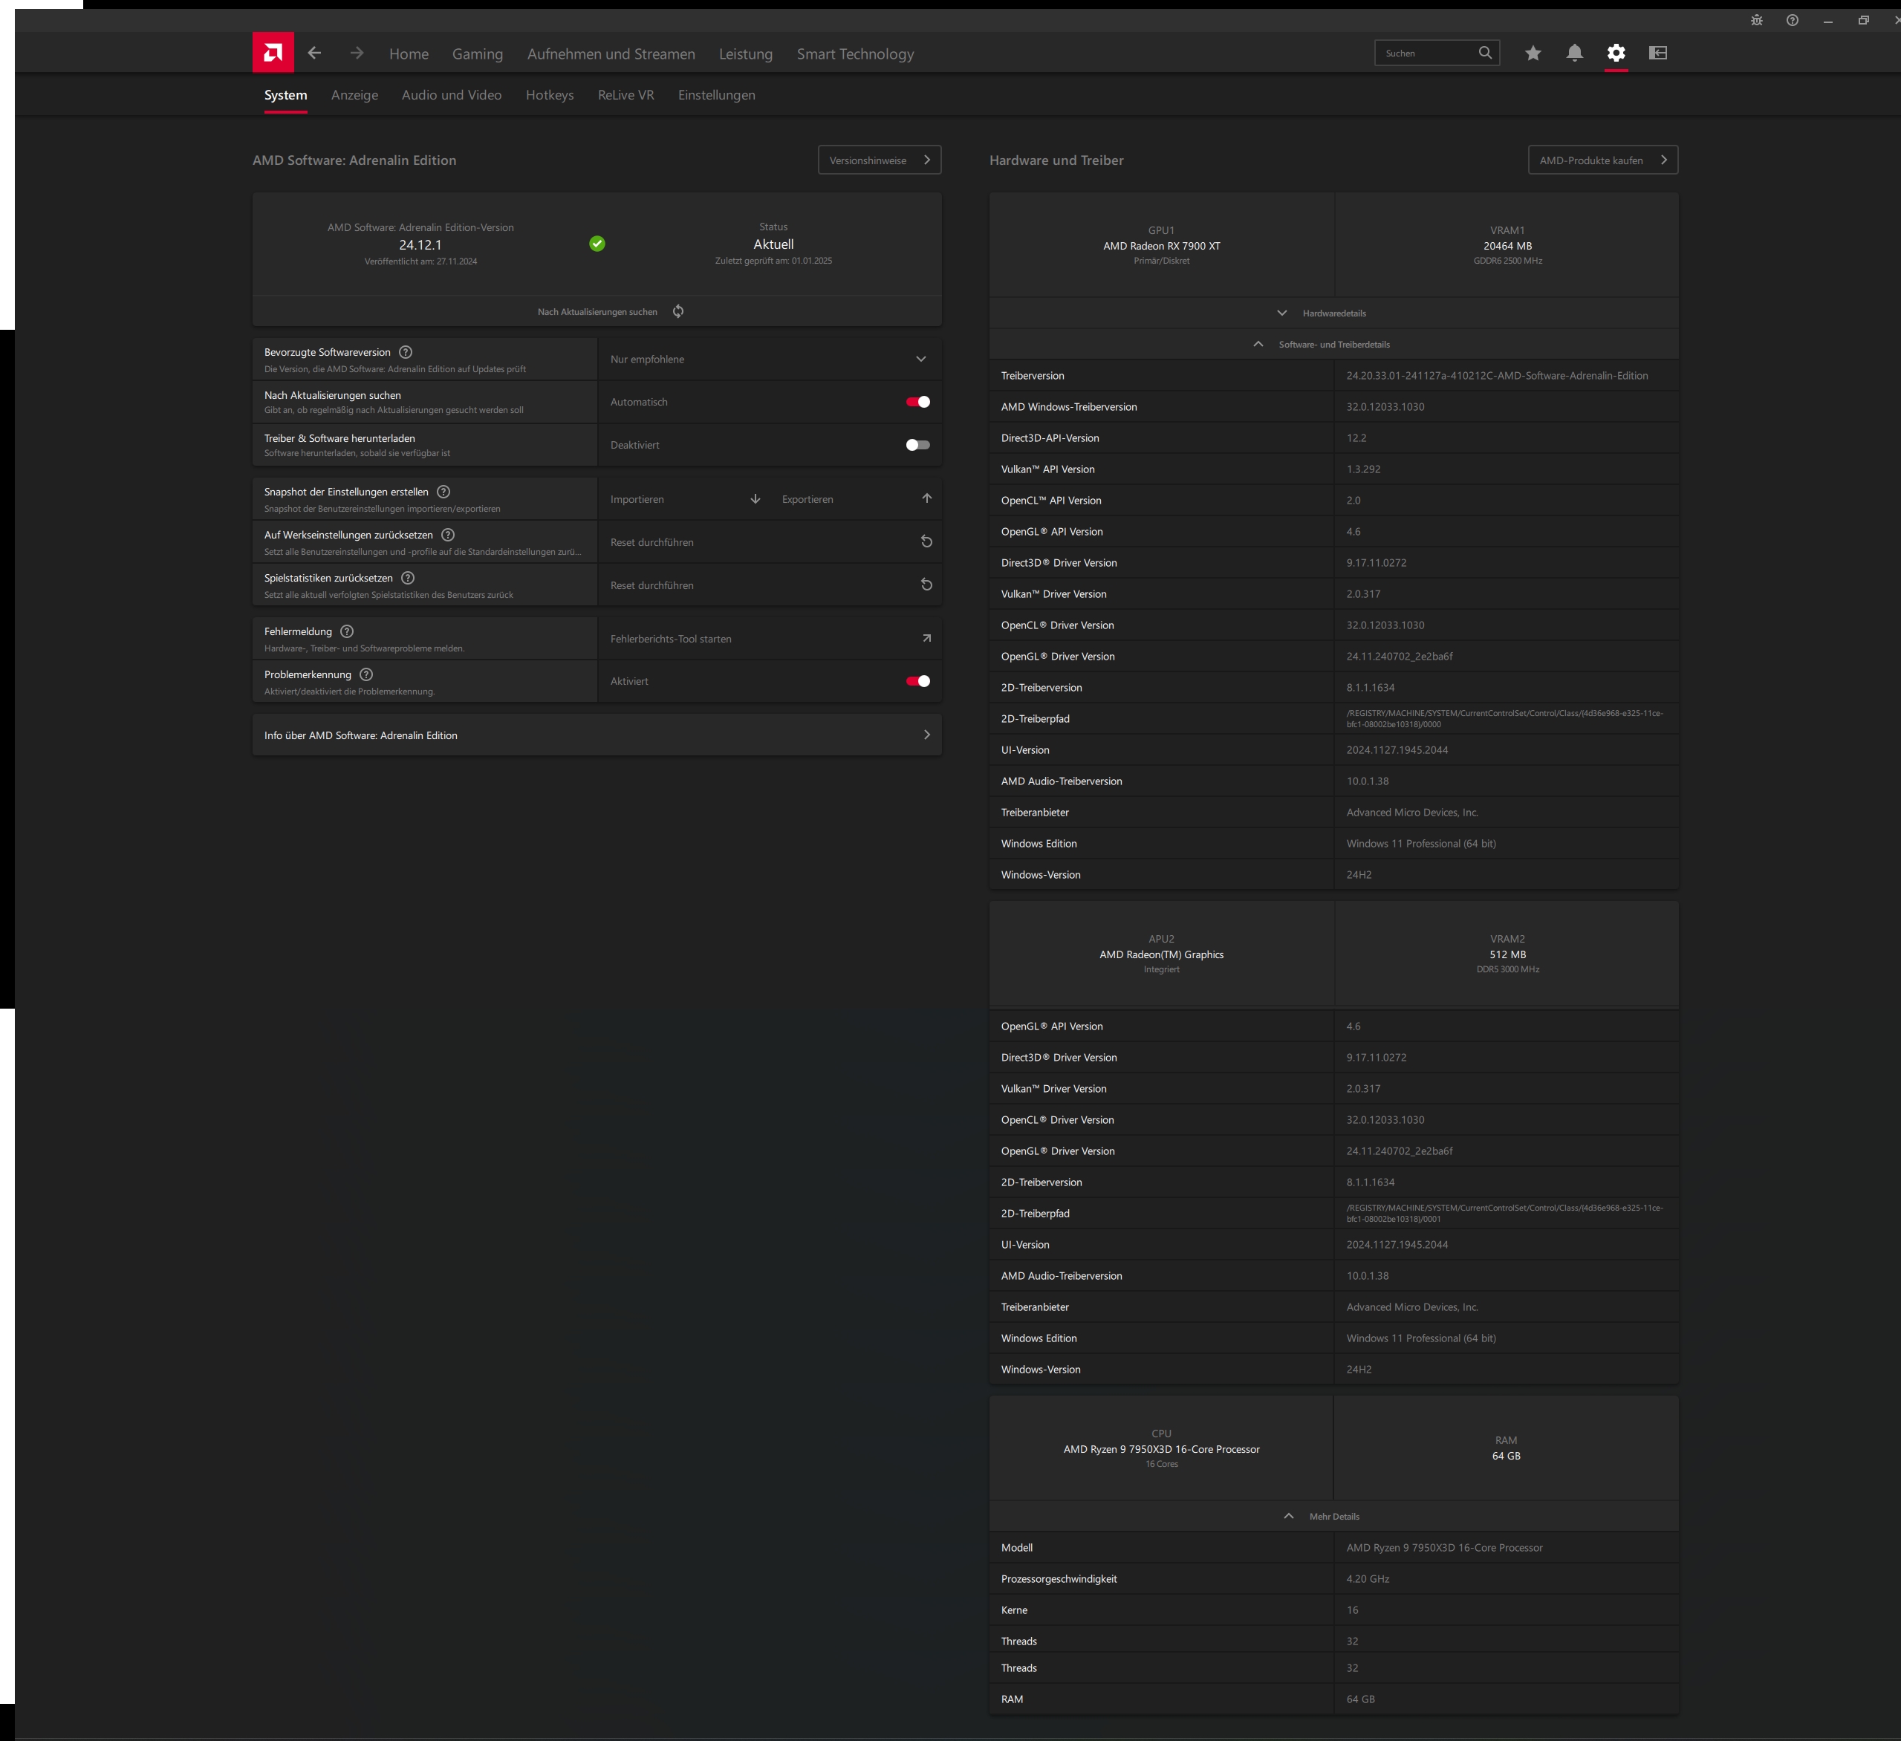Click the APU2 AMD Radeon(TM) Graphics card
The image size is (1901, 1741).
pyautogui.click(x=1162, y=953)
